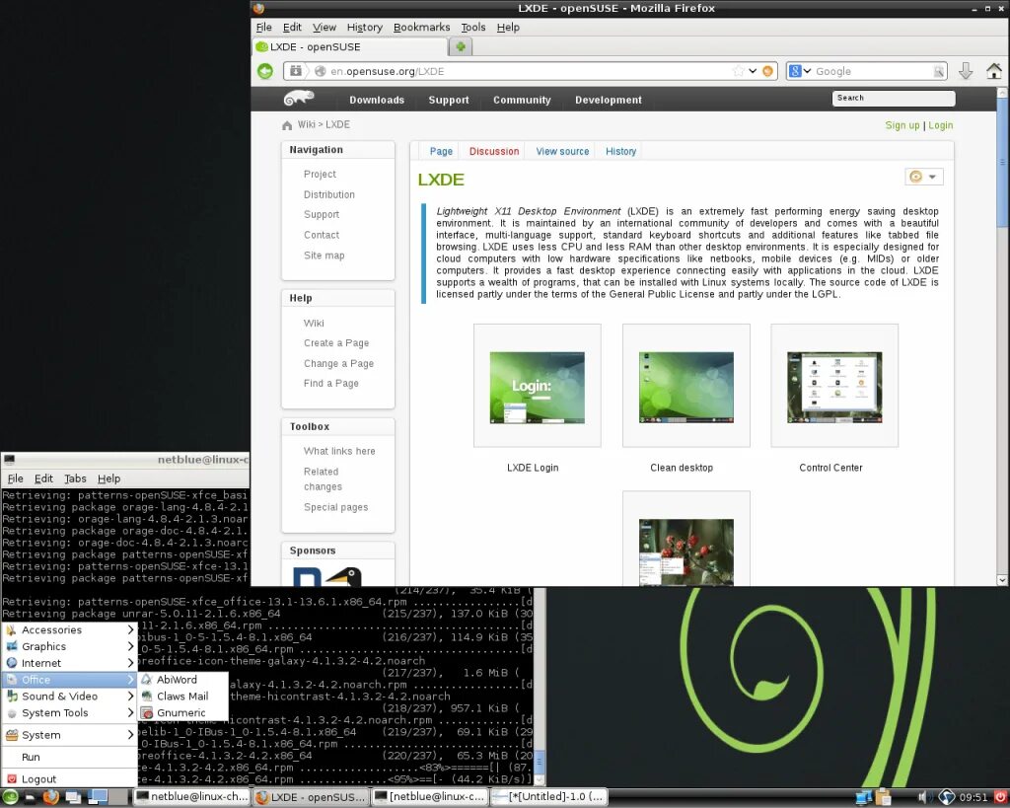Open the LXDE Login screenshot thumbnail
Screen dimensions: 1010x808
click(x=538, y=388)
